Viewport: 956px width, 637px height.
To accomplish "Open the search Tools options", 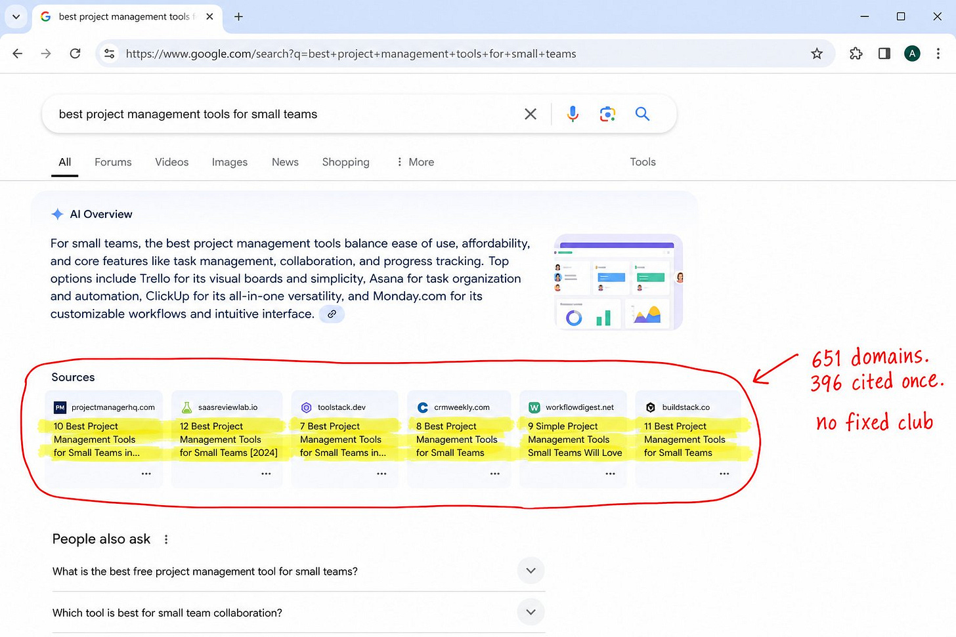I will (x=643, y=162).
